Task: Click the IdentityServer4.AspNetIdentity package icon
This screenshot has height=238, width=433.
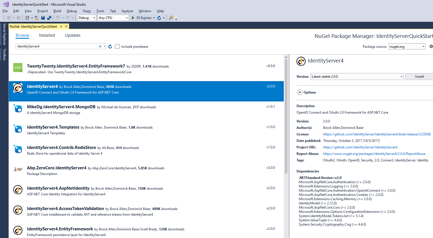Action: tap(18, 190)
